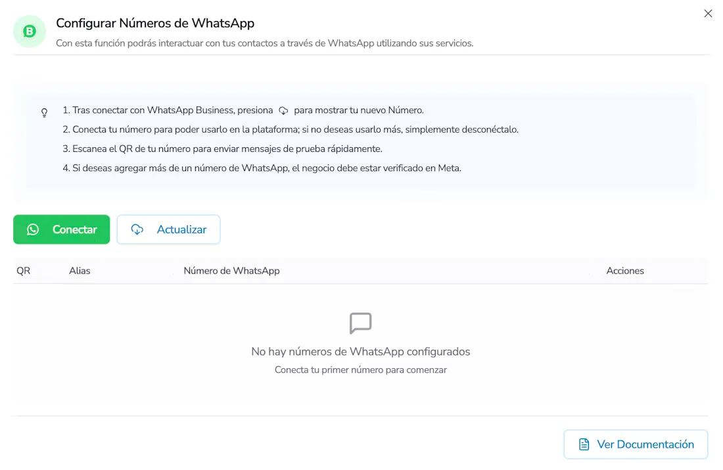Click the refresh icon inside instruction step 1
The height and width of the screenshot is (470, 723).
coord(283,110)
